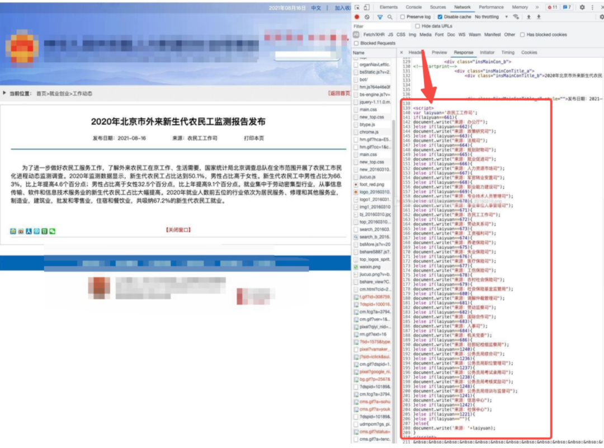The image size is (604, 448).
Task: Expand more DevTools tabs chevron
Action: [537, 7]
